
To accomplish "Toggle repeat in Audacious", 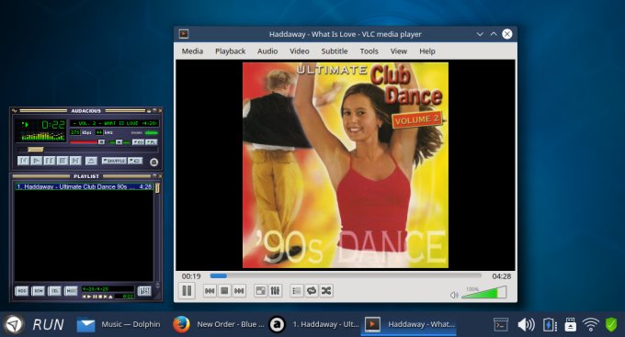I will (x=135, y=161).
